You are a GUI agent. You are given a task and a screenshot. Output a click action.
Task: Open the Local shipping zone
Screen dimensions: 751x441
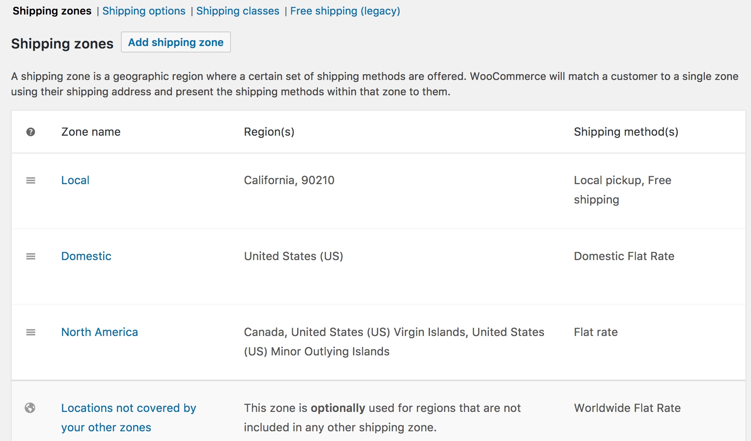(75, 180)
